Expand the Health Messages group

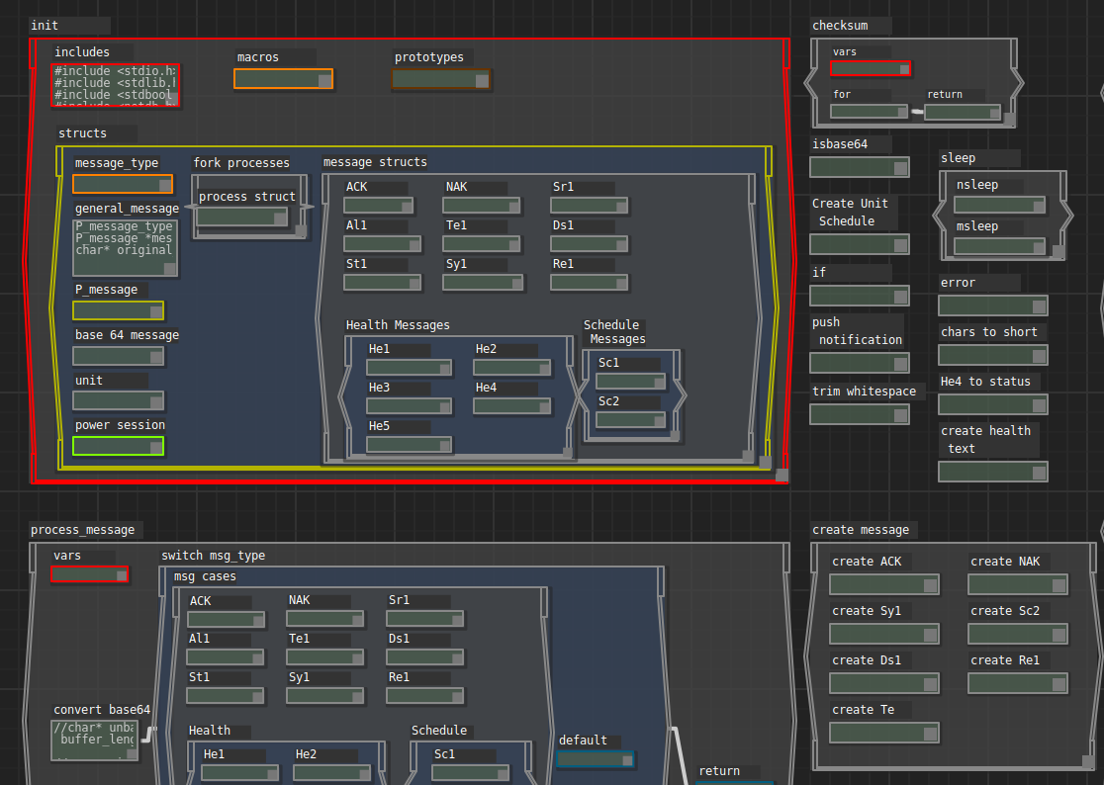tap(399, 324)
